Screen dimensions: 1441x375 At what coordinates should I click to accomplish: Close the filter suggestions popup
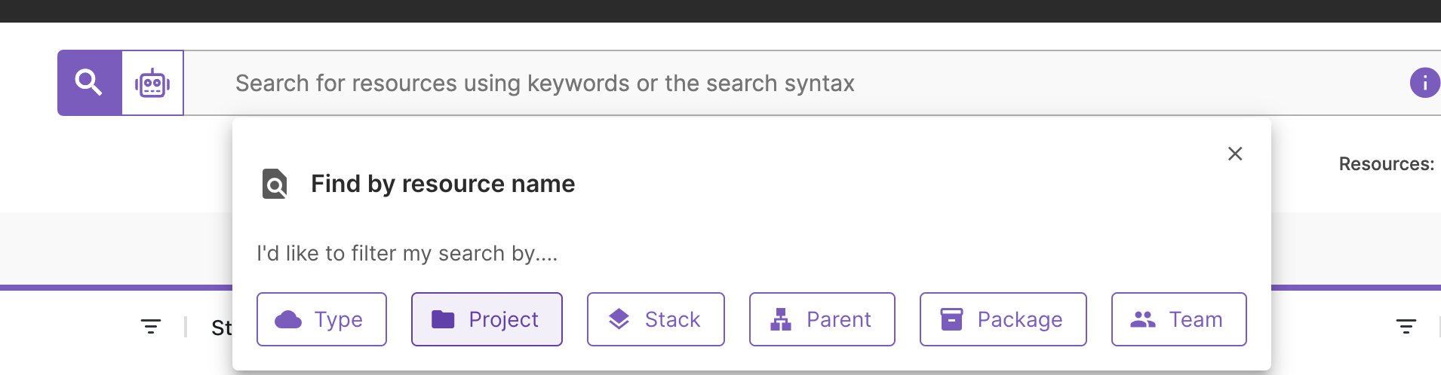tap(1234, 154)
